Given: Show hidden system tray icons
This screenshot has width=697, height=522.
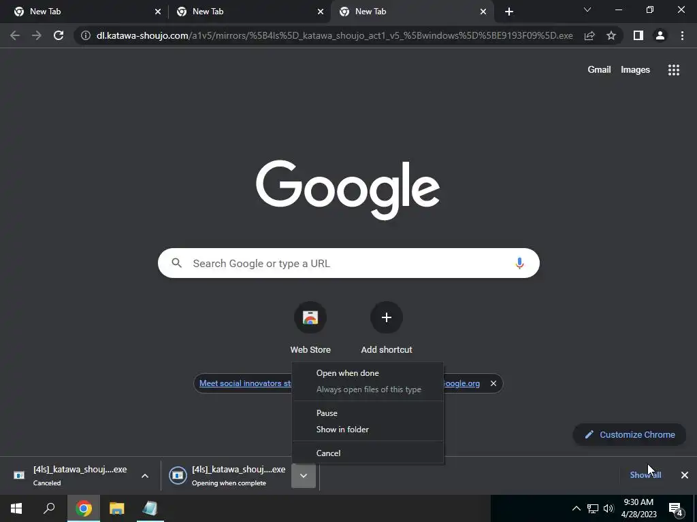Looking at the screenshot, I should pyautogui.click(x=576, y=508).
